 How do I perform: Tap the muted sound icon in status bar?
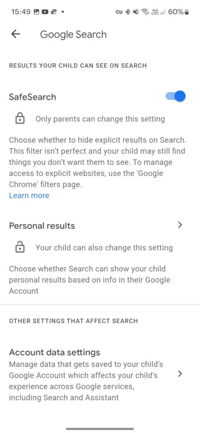135,12
